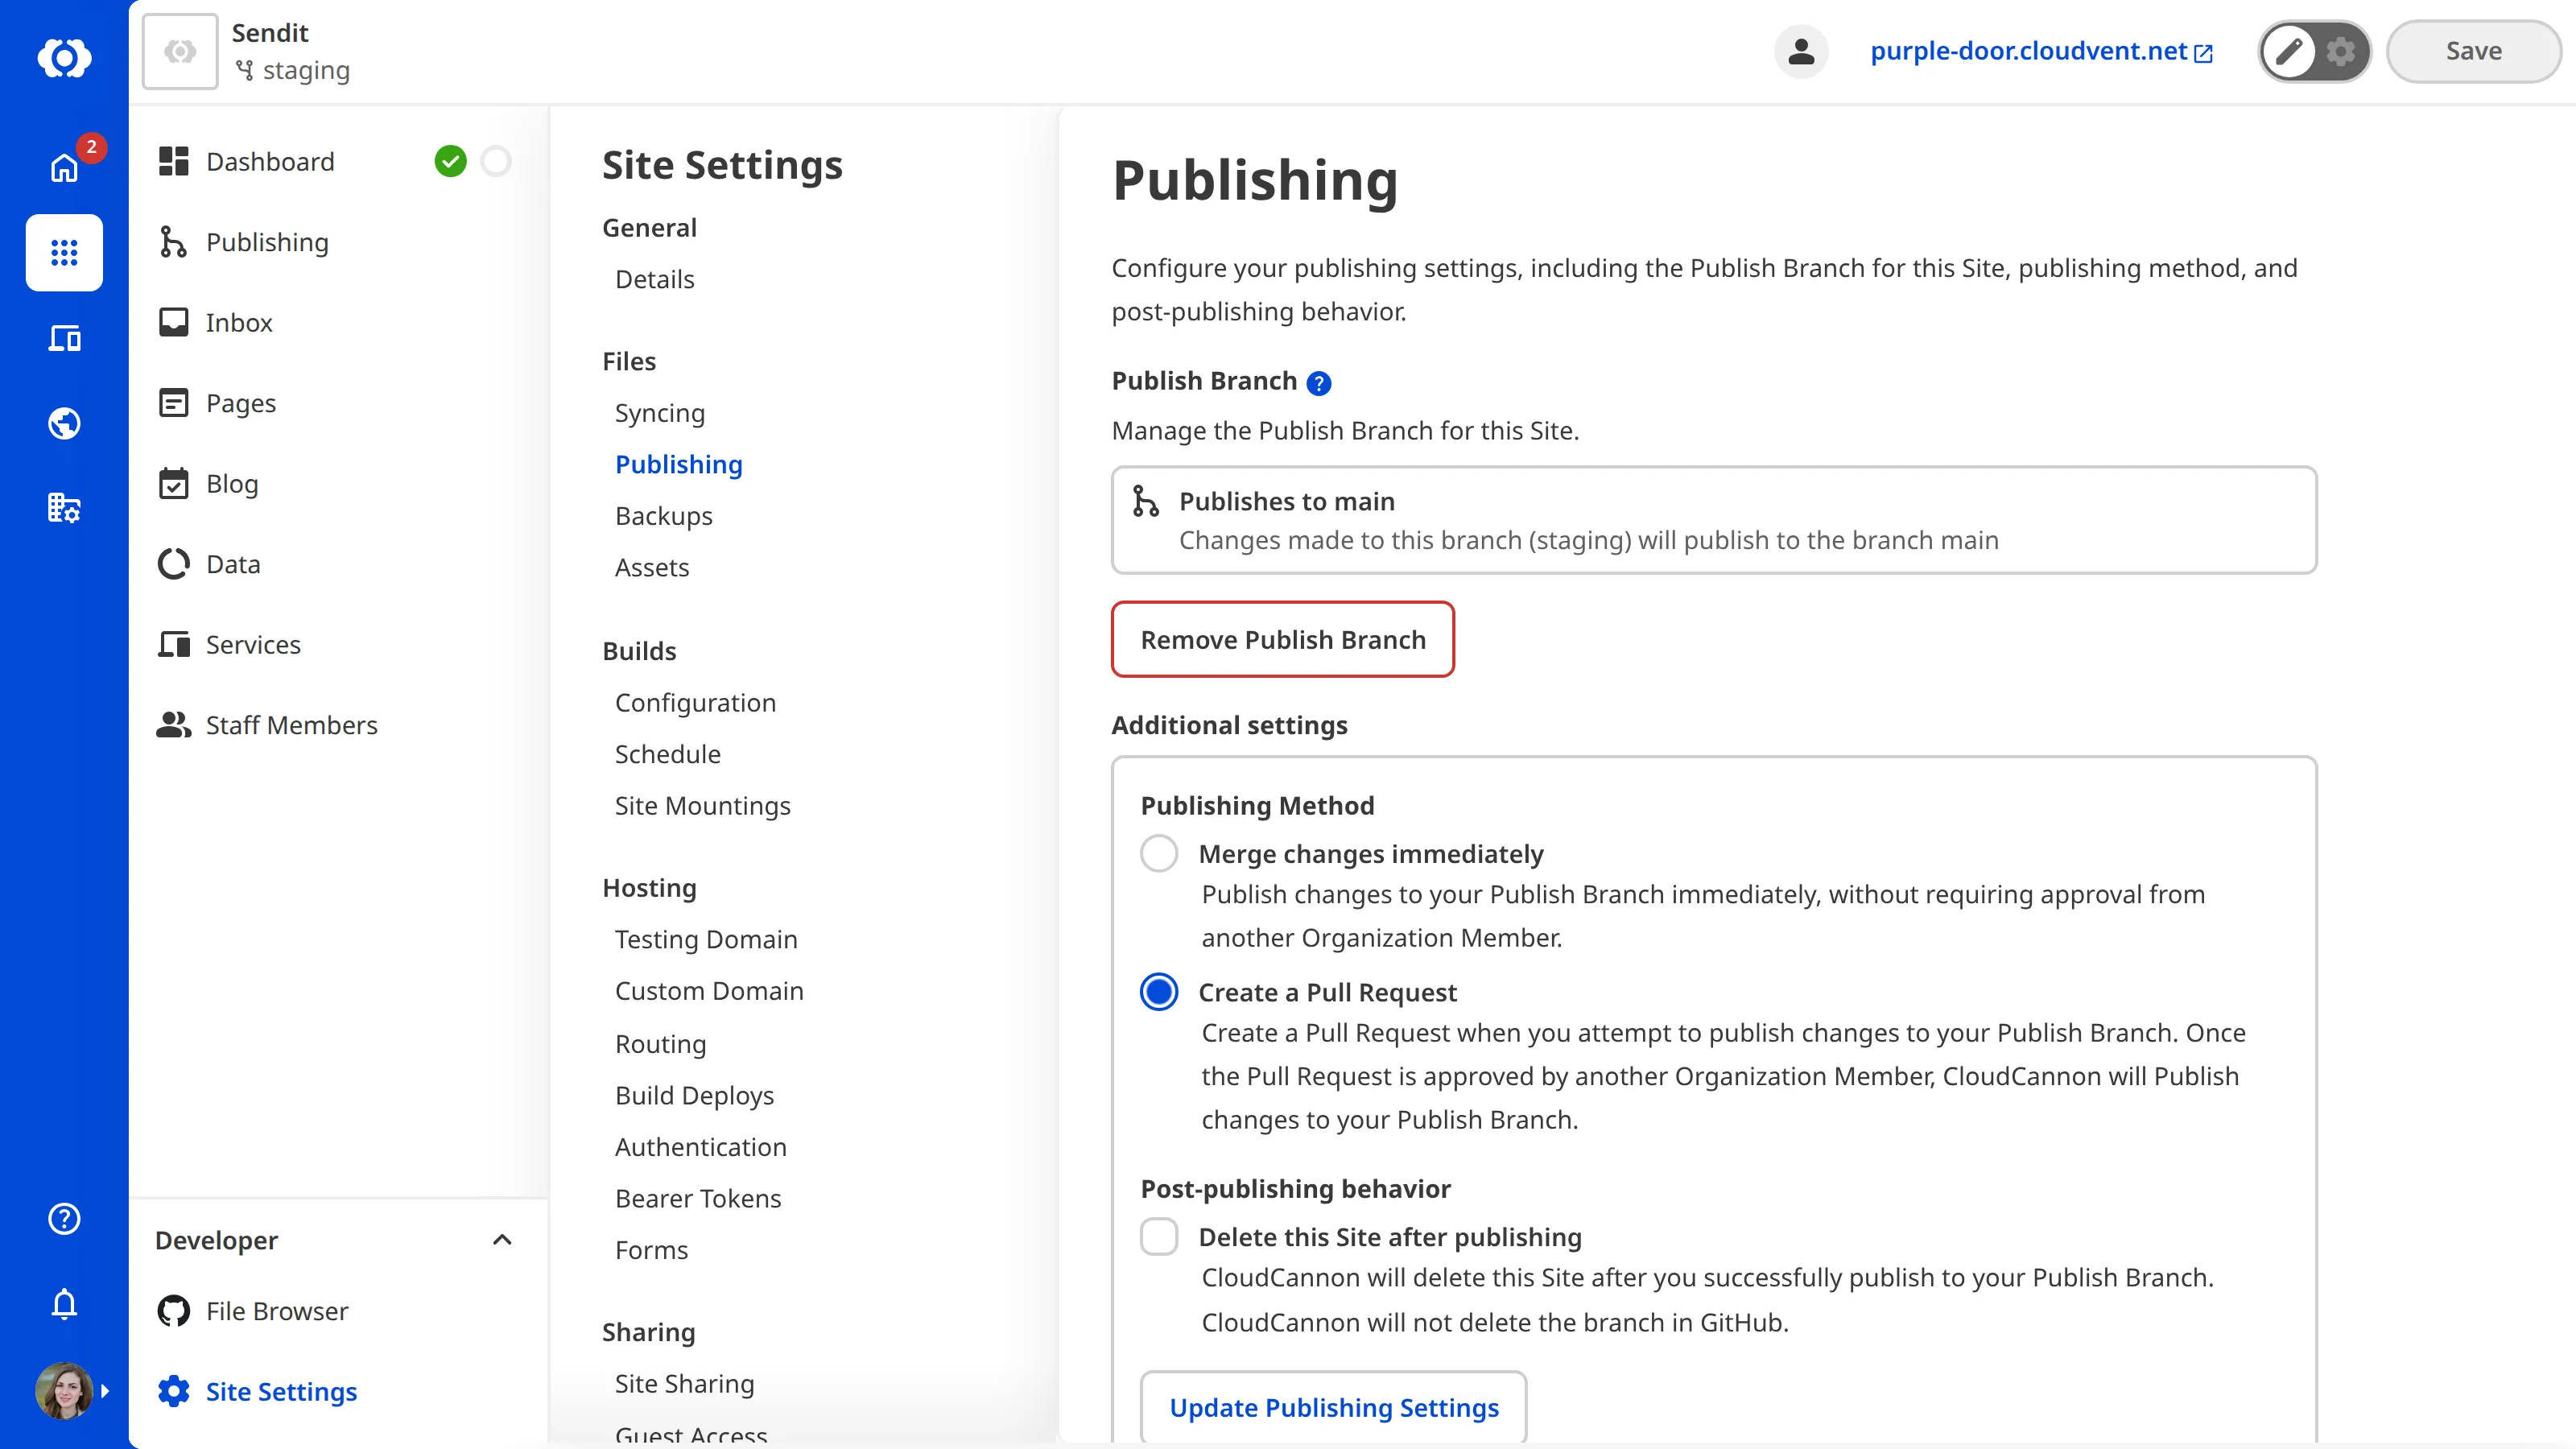The width and height of the screenshot is (2576, 1449).
Task: Click the Sendit site logo thumbnail
Action: [180, 51]
